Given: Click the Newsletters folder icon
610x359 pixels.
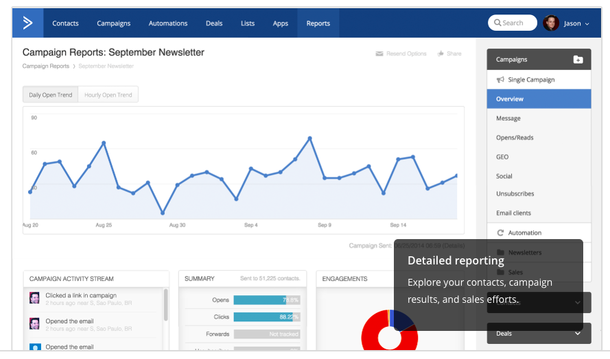Looking at the screenshot, I should [501, 252].
